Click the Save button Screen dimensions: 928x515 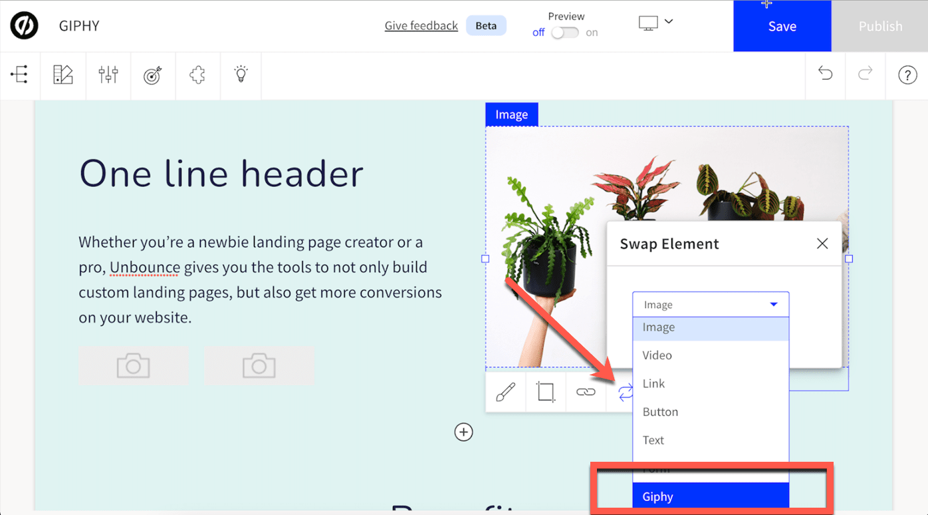coord(782,26)
